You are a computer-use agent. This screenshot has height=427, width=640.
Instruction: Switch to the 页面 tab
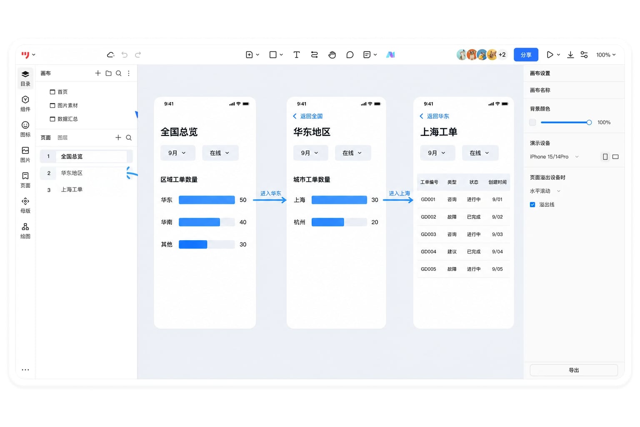click(45, 138)
